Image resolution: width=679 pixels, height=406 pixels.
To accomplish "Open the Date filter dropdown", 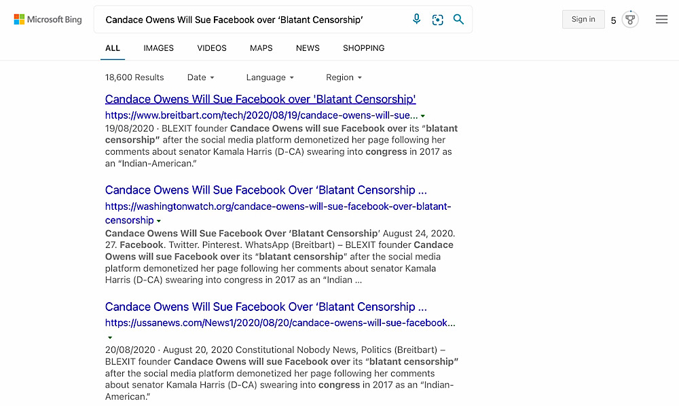I will (200, 77).
